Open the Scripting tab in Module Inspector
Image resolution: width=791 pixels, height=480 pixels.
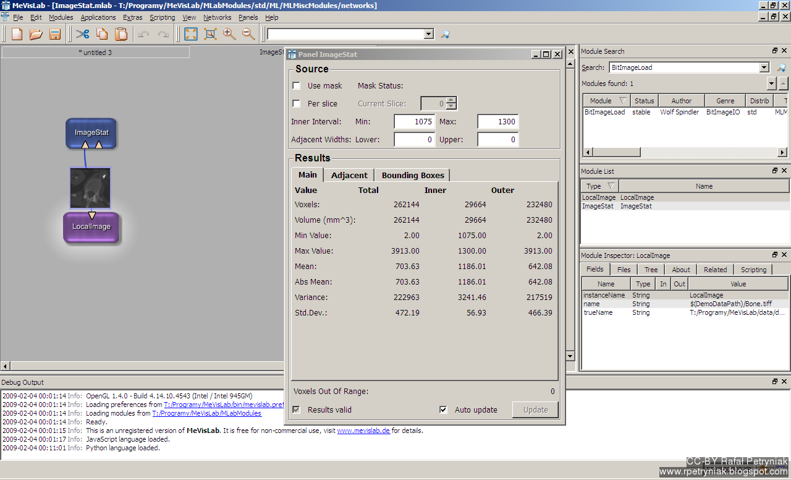753,270
